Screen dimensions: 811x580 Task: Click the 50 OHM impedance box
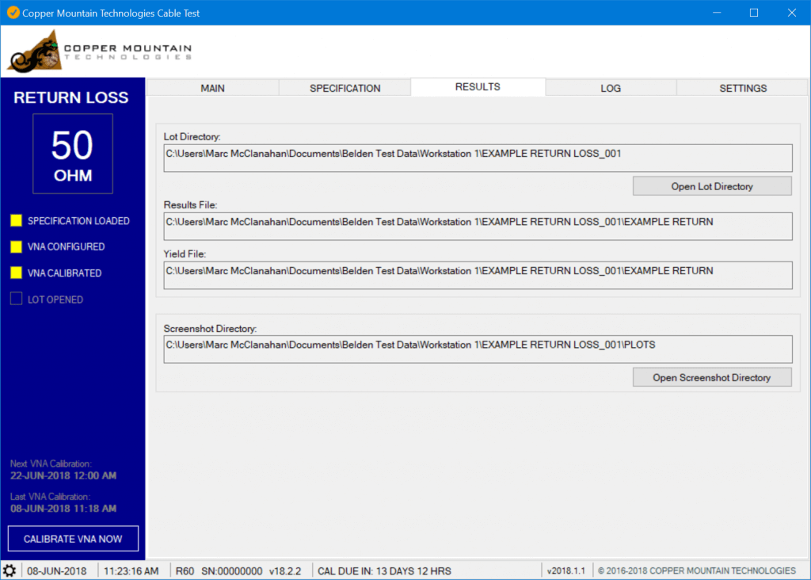pyautogui.click(x=73, y=153)
